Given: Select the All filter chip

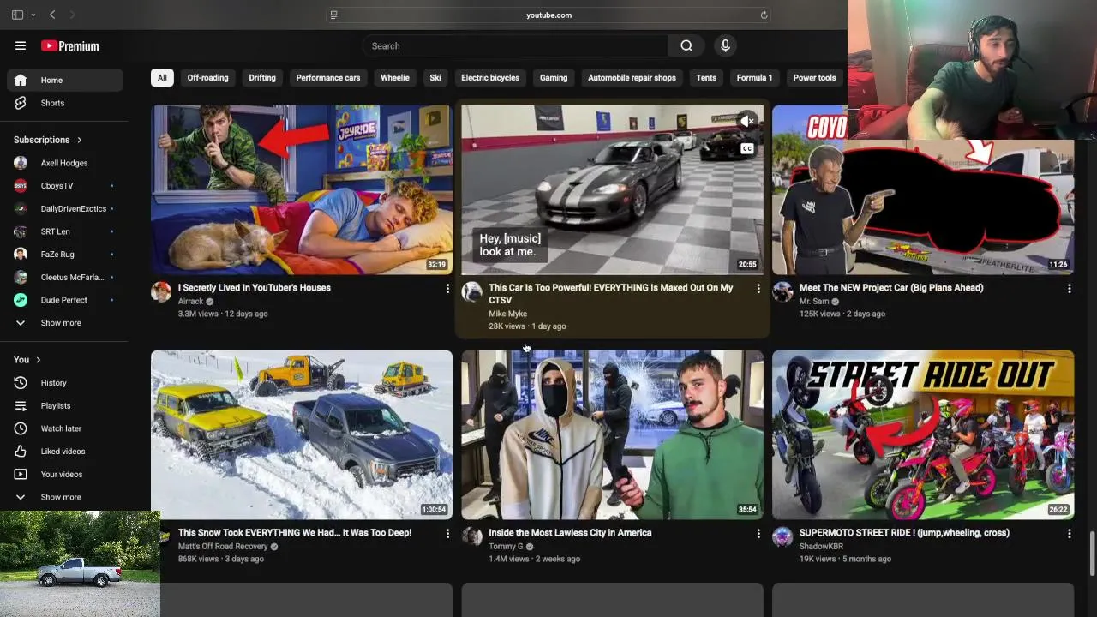Looking at the screenshot, I should click(x=162, y=78).
